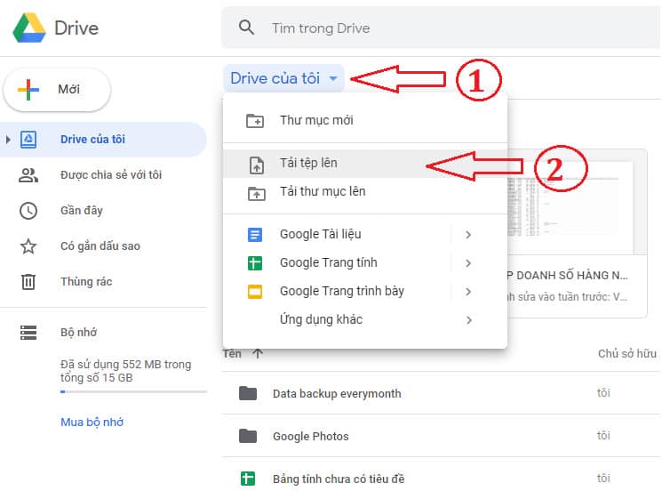The image size is (670, 491).
Task: Open the Bộ nhớ storage page
Action: (78, 333)
